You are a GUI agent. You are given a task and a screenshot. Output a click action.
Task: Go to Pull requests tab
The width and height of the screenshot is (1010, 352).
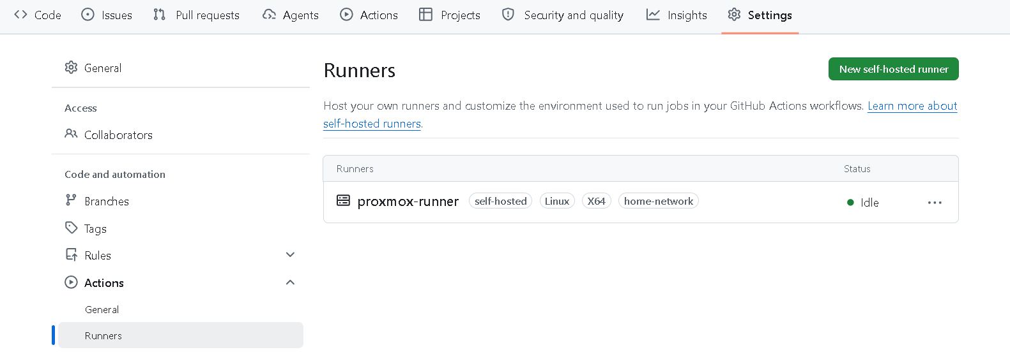click(x=196, y=15)
